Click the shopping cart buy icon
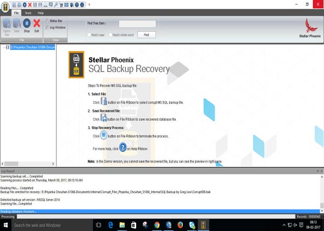This screenshot has height=231, width=324. [x=61, y=5]
